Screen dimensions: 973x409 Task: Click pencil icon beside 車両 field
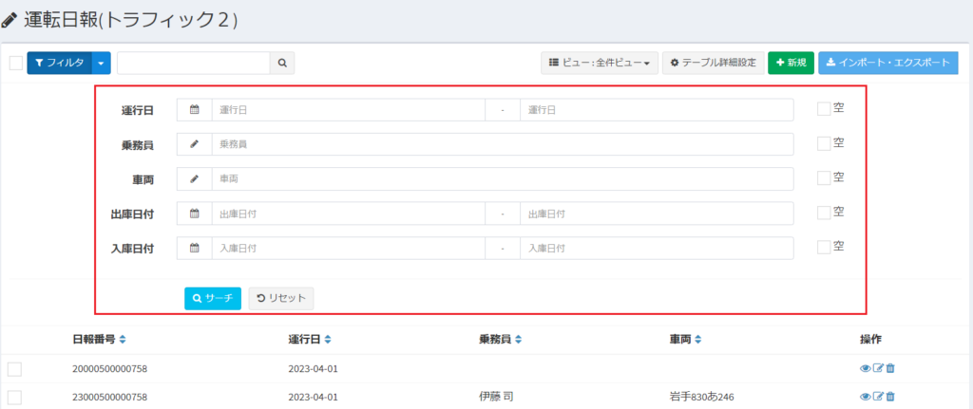click(194, 179)
